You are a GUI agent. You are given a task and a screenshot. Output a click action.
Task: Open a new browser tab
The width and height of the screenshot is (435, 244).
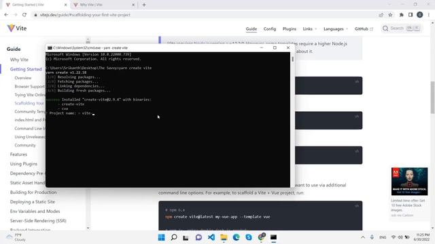pos(144,5)
